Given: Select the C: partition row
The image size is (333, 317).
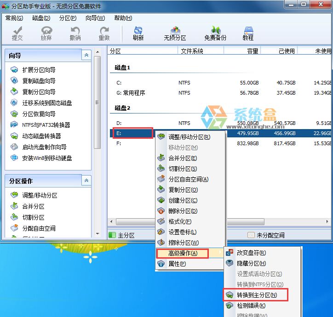Looking at the screenshot, I should (x=220, y=83).
